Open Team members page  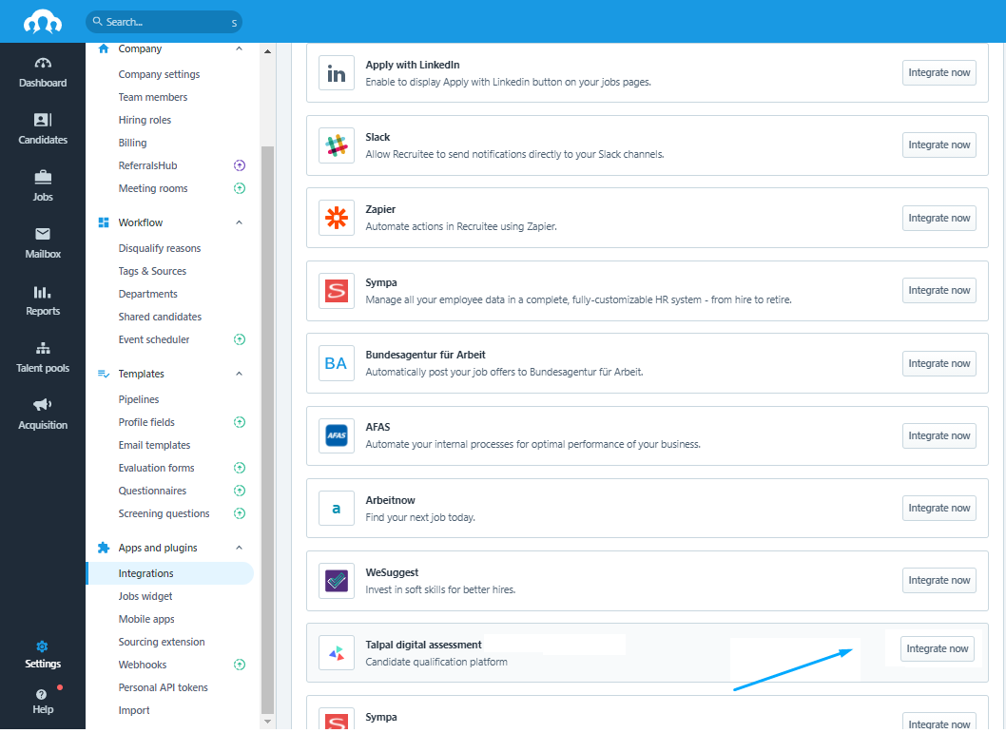pyautogui.click(x=153, y=97)
